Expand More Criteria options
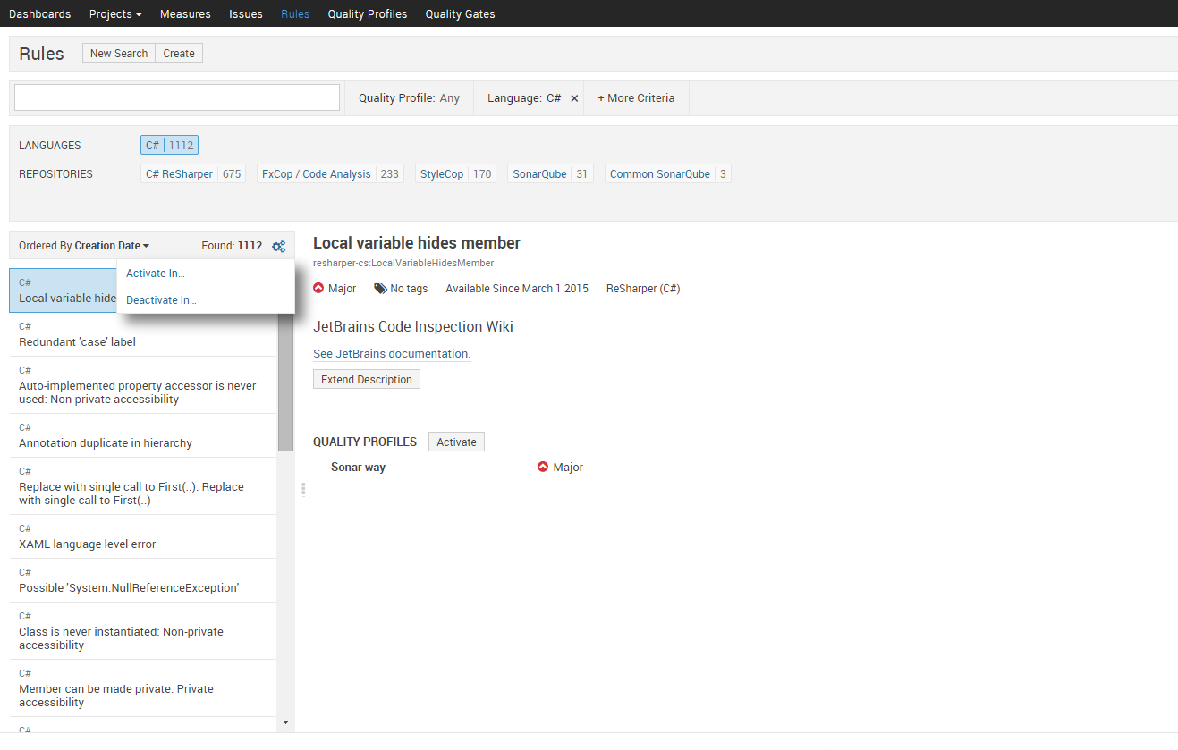Screen dimensions: 1178x750 tap(636, 97)
